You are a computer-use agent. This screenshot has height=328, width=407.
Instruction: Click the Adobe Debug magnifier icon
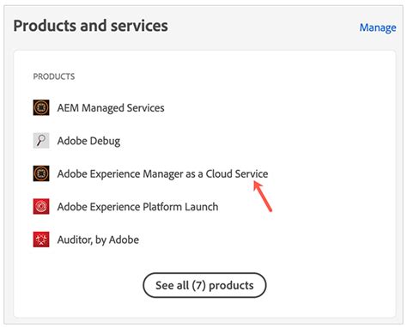click(41, 141)
